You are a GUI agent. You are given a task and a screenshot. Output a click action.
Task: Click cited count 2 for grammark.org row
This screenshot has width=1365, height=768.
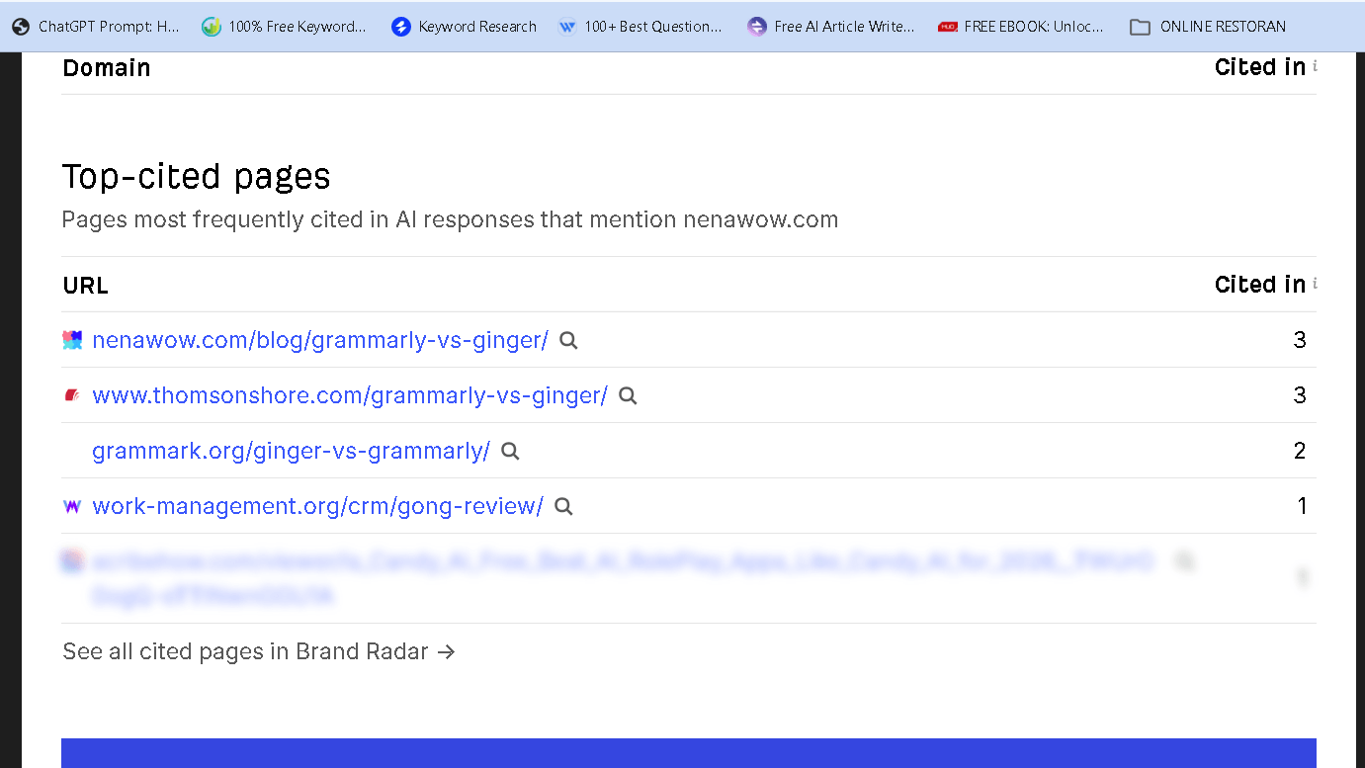[1300, 451]
